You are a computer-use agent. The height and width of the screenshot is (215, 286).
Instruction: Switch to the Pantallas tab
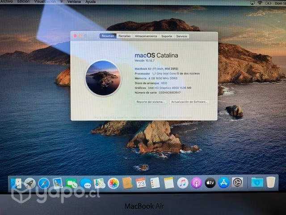[124, 36]
